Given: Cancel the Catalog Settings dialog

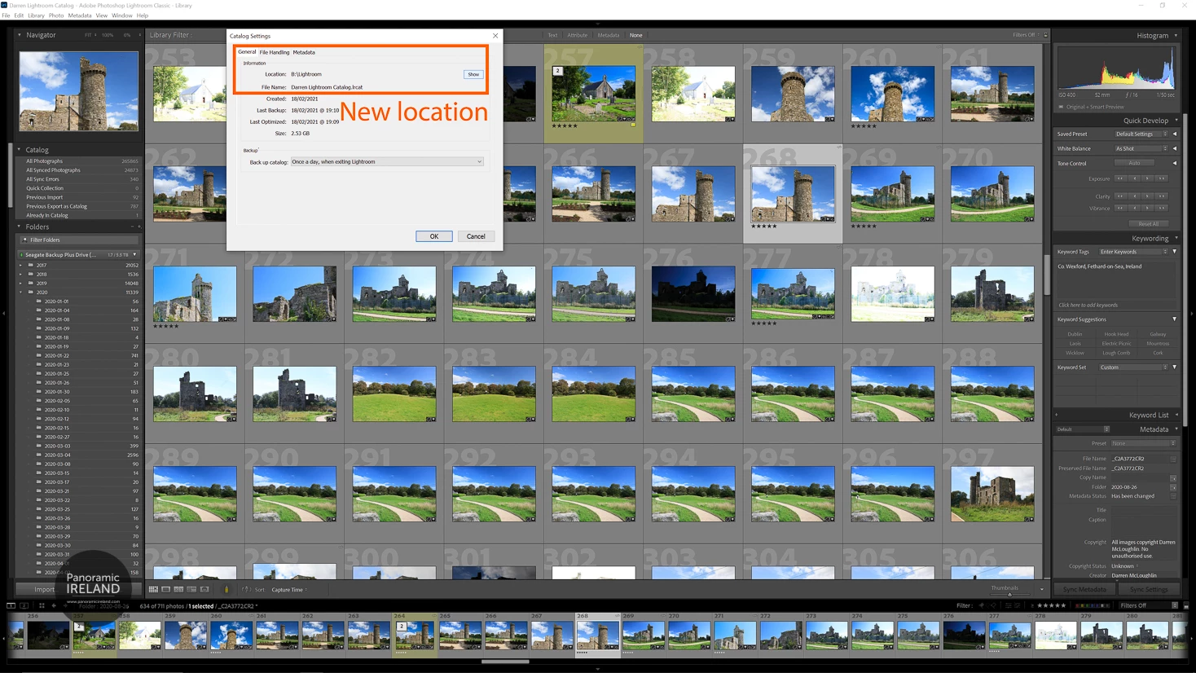Looking at the screenshot, I should (476, 236).
